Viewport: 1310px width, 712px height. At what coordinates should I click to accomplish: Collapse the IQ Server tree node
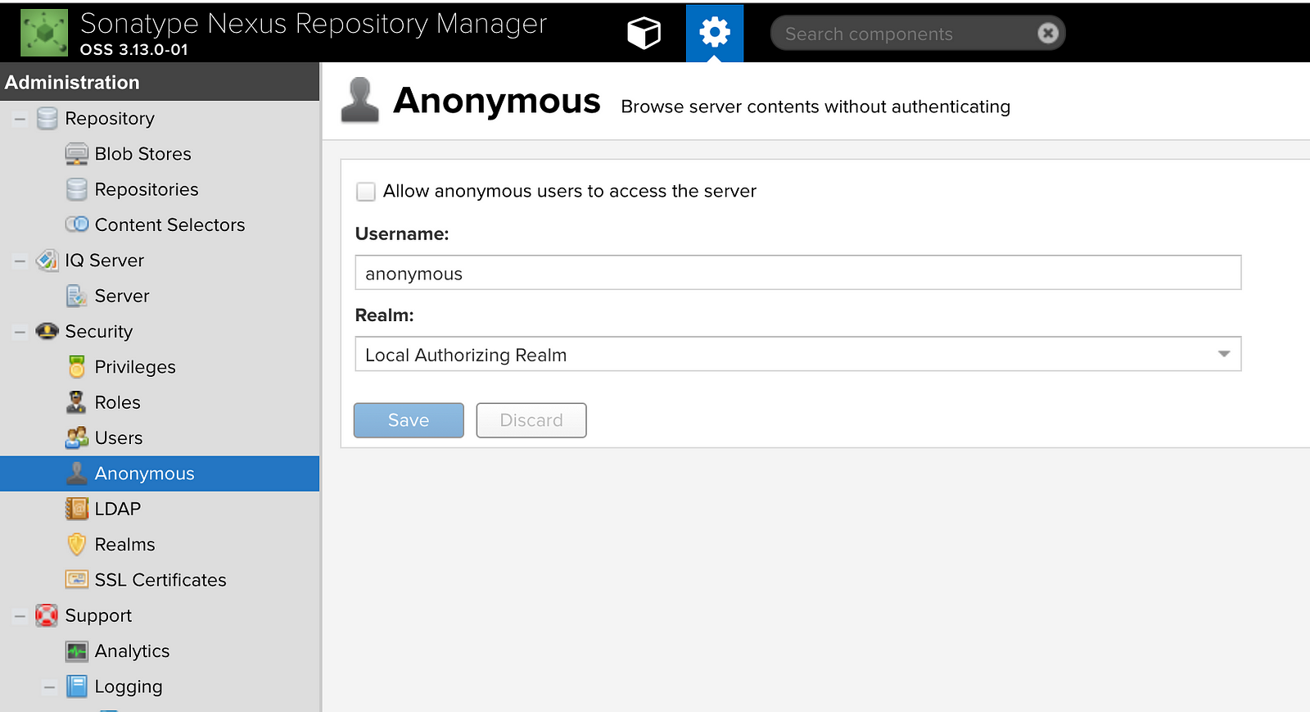pyautogui.click(x=20, y=261)
